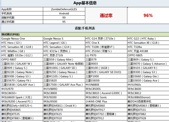The image size is (169, 122).
Task: Click the 'HTC G14 灵感 (Z710e)' cell
Action: pyautogui.click(x=106, y=39)
